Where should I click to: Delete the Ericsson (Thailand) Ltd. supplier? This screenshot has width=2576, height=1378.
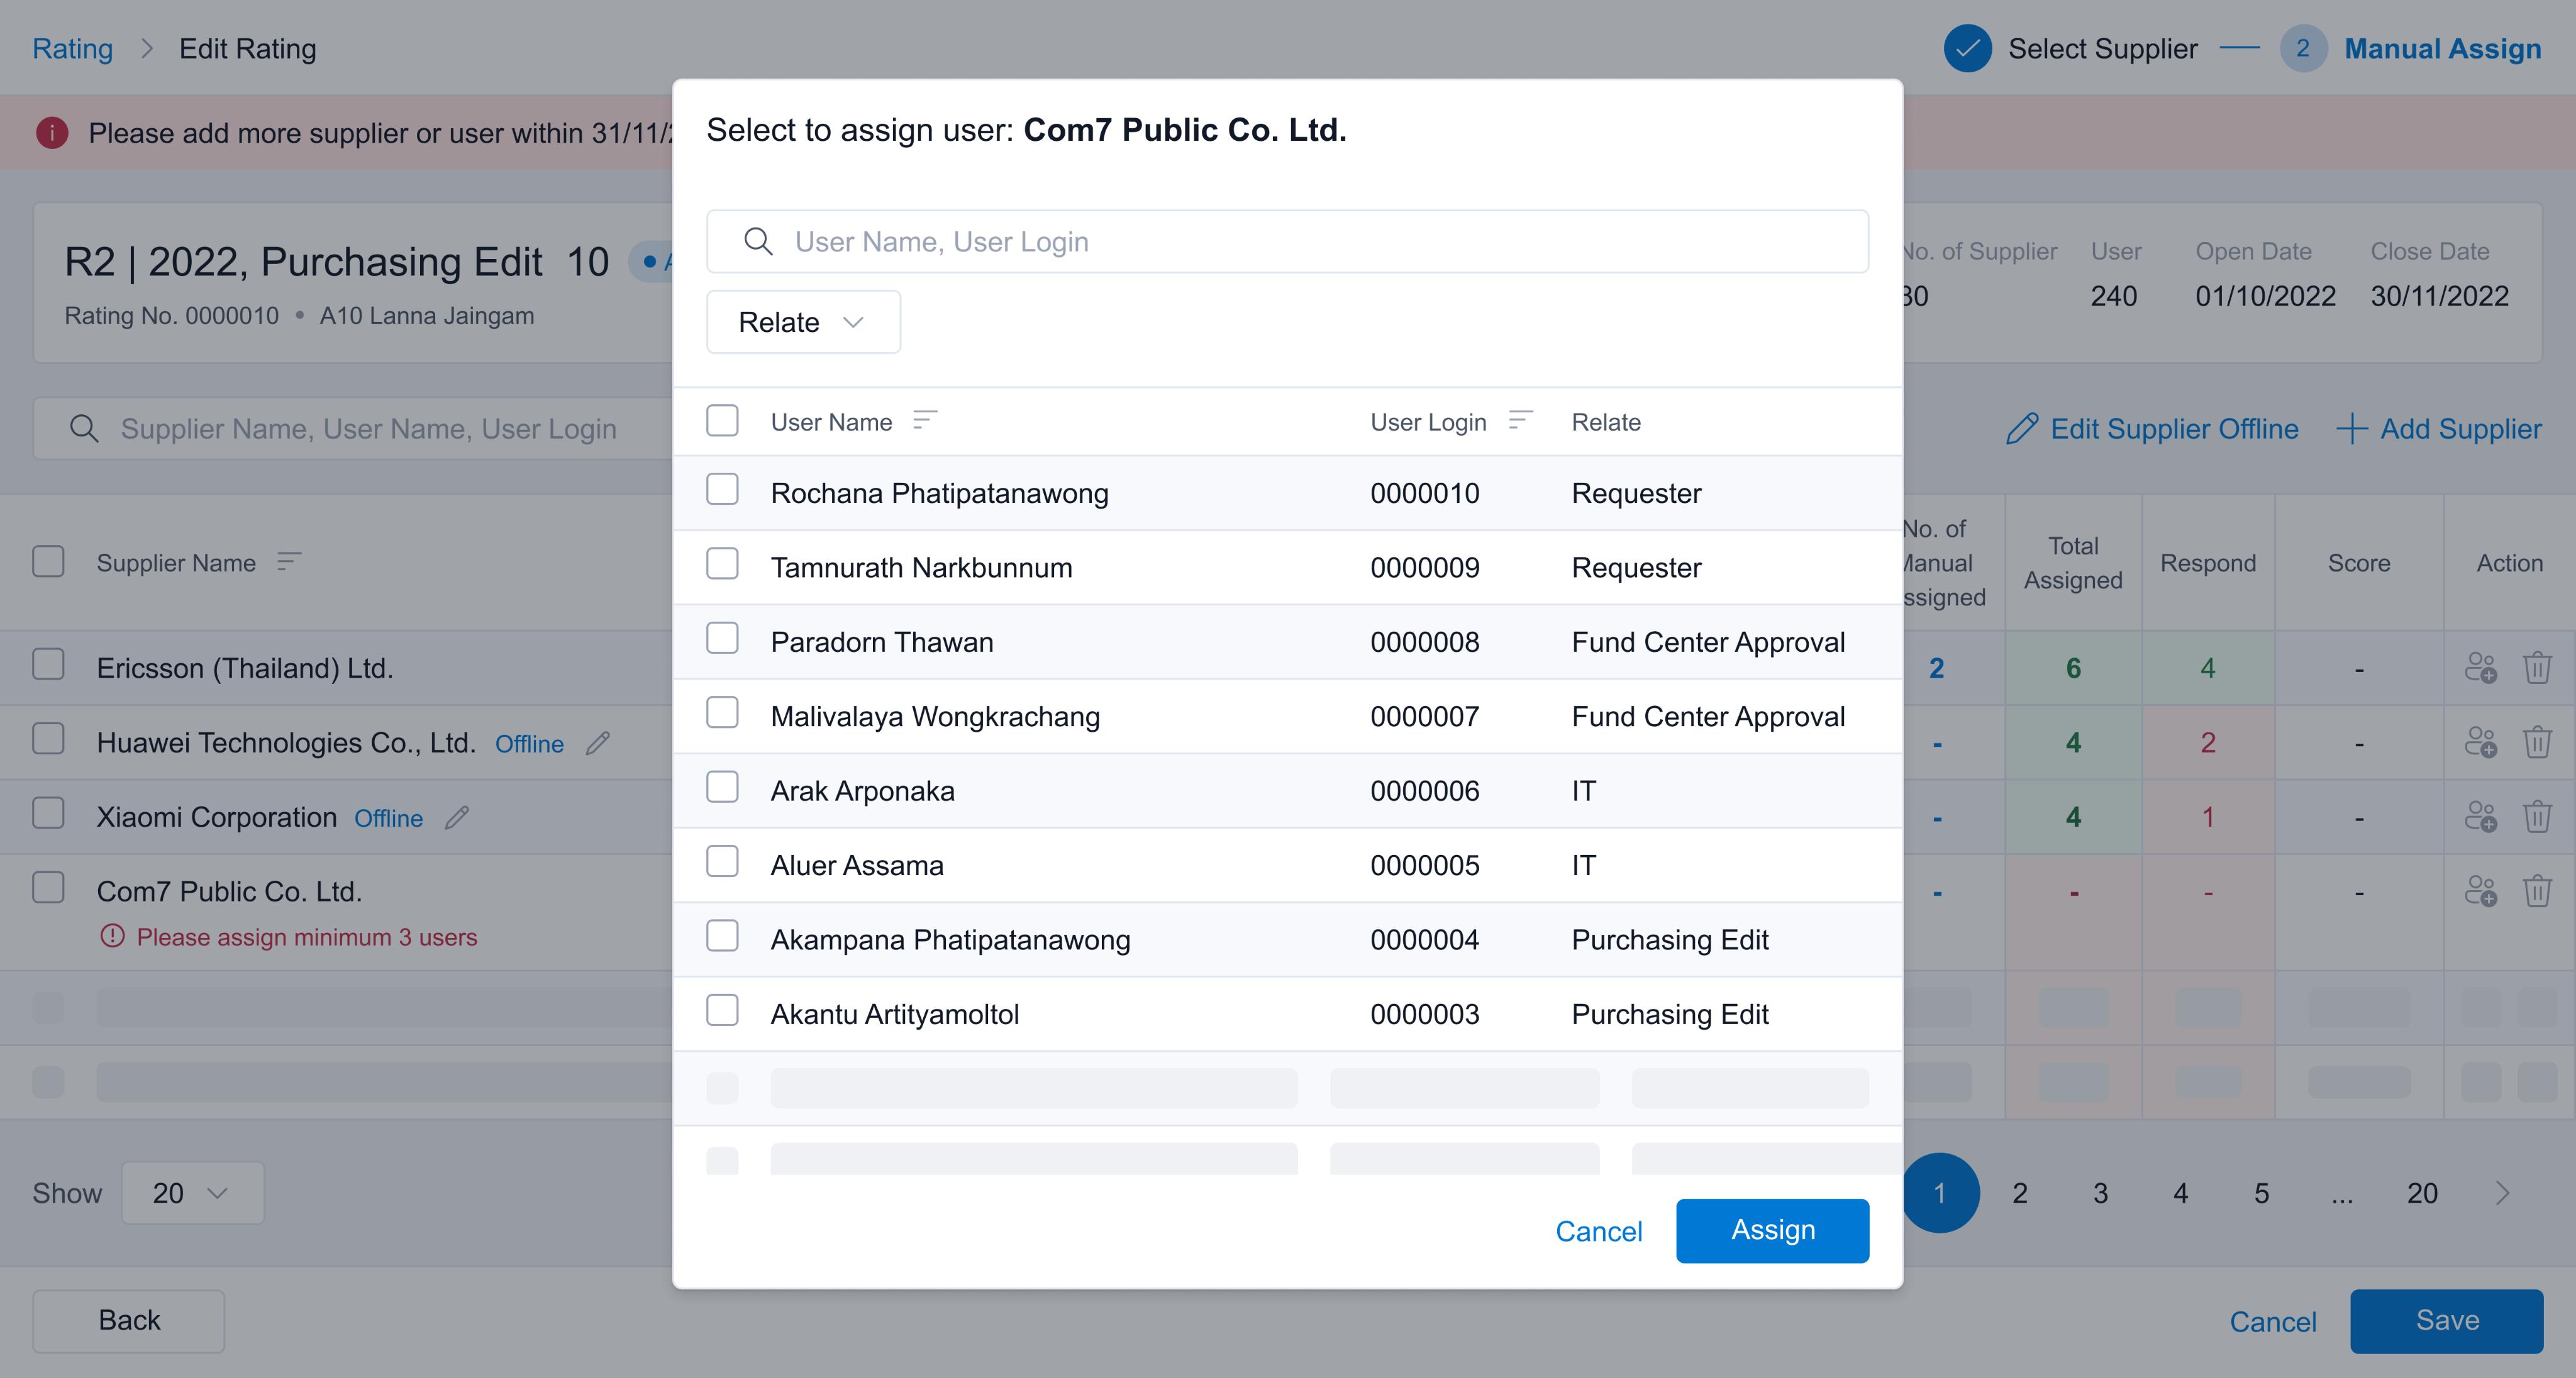(x=2537, y=668)
